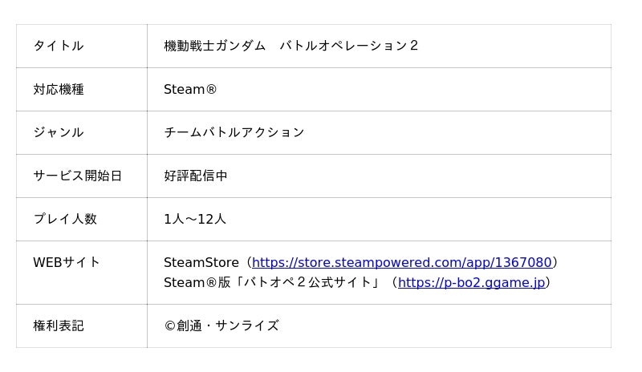This screenshot has height=372, width=642.
Task: Click the 対応機種 label cell
Action: click(x=82, y=89)
